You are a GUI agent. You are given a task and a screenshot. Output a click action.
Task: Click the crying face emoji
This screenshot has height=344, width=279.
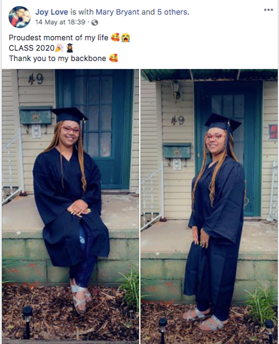click(x=125, y=38)
